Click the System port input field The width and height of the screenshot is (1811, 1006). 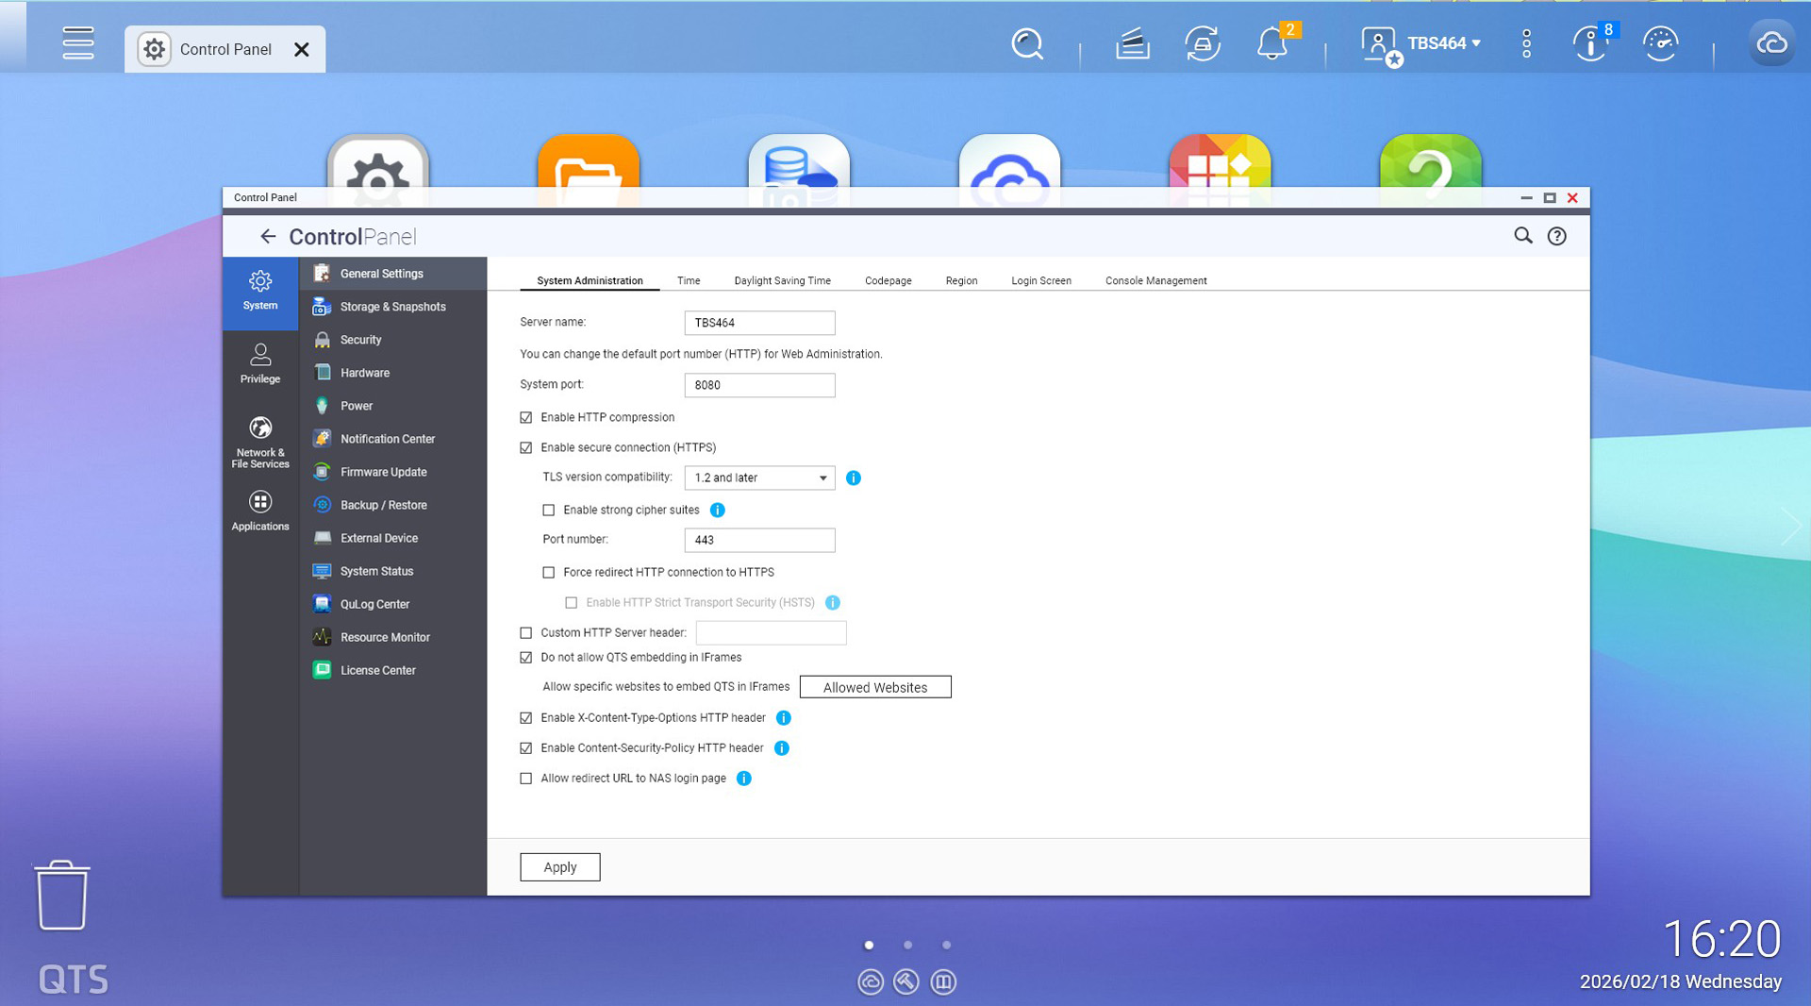point(759,385)
